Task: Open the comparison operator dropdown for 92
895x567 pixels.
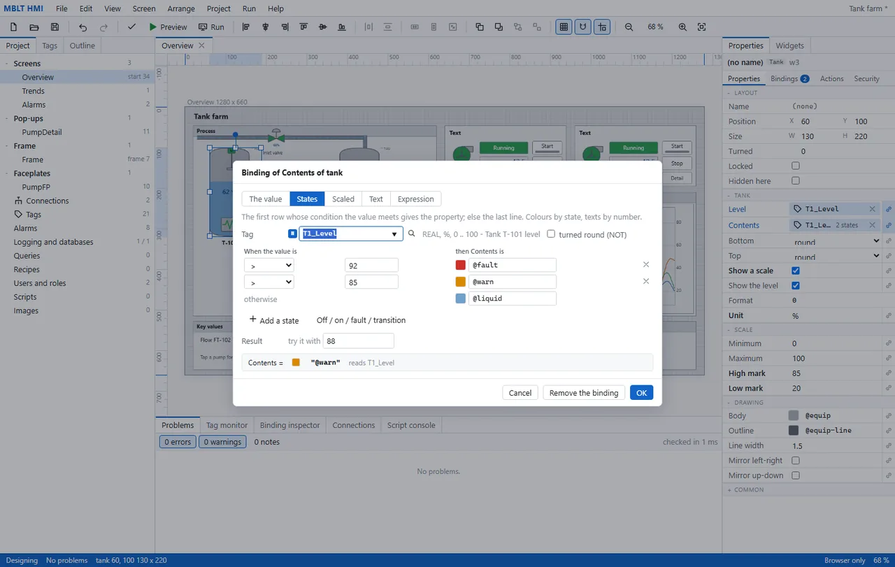Action: coord(268,265)
